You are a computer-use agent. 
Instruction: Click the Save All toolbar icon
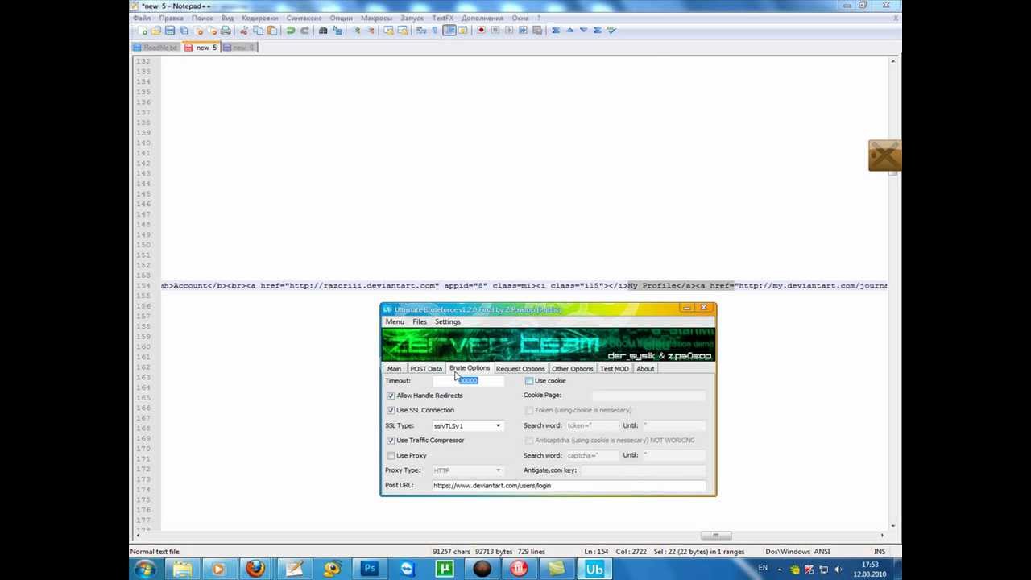point(184,31)
